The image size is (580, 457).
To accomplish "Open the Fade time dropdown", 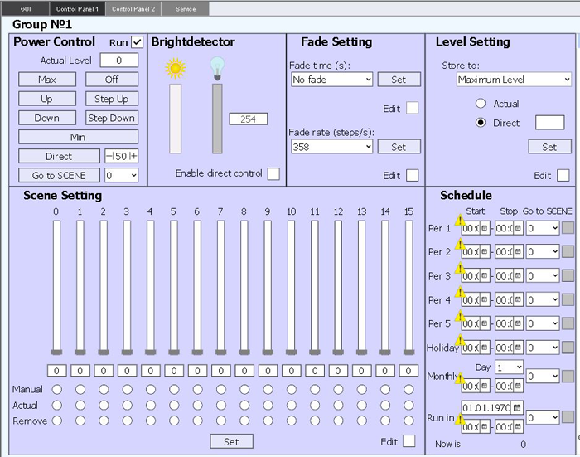I will tap(331, 80).
